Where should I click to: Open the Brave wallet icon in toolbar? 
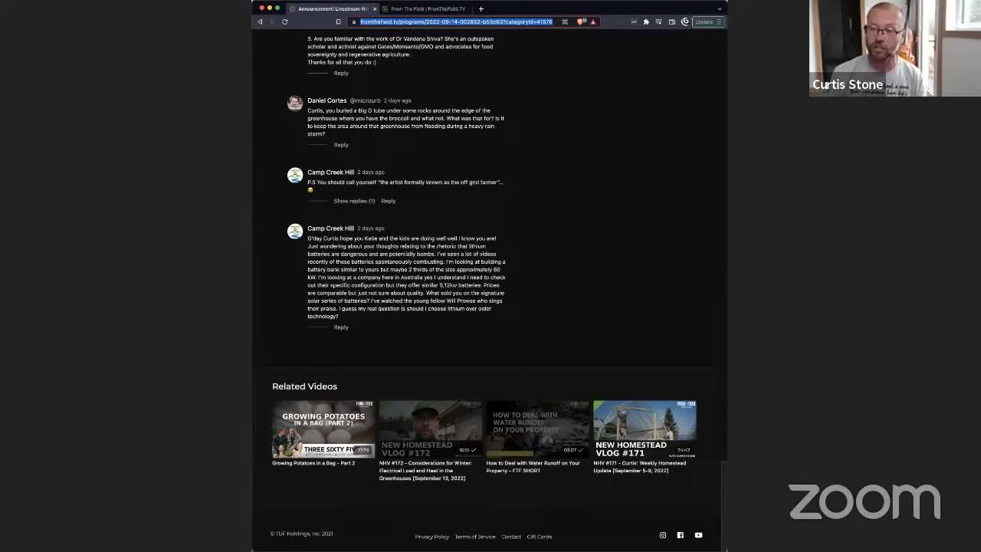click(672, 21)
